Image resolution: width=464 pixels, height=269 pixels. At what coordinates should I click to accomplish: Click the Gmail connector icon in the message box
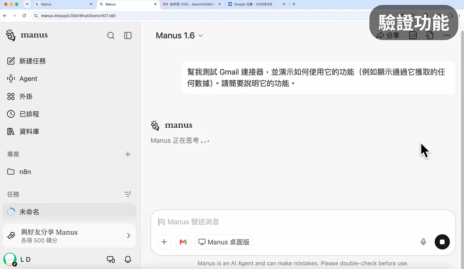point(183,242)
